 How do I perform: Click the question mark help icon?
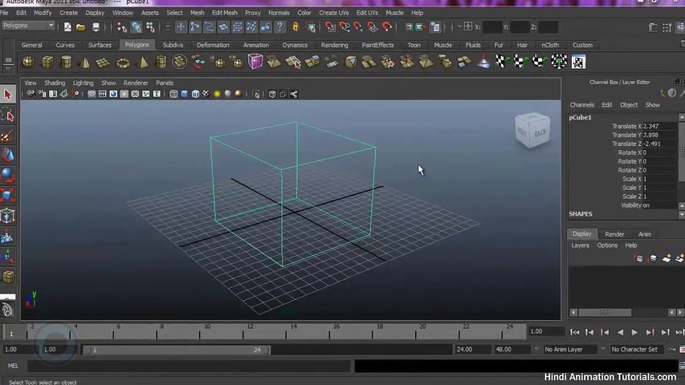point(279,27)
